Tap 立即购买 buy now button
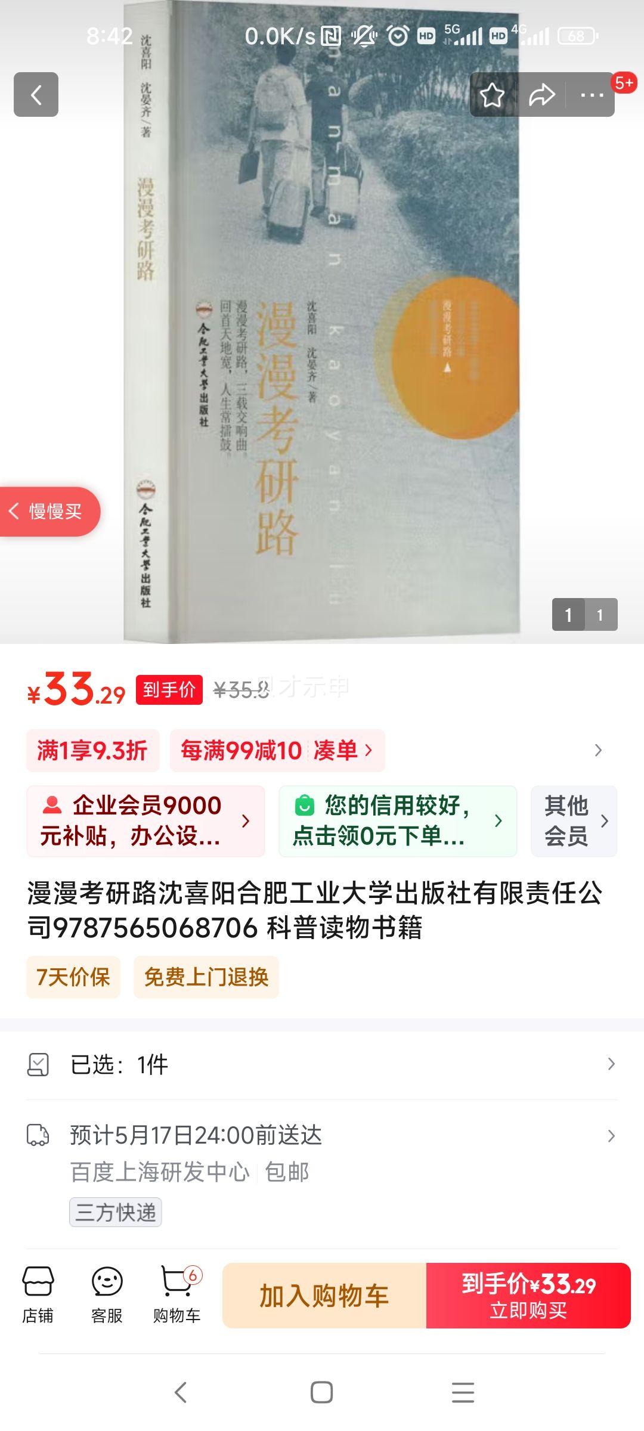 (528, 1295)
